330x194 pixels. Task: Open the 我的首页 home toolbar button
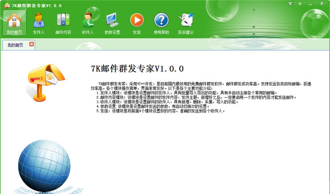[14, 23]
